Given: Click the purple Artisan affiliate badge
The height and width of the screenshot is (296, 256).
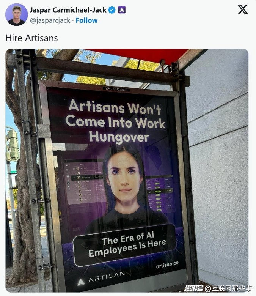Looking at the screenshot, I should tap(122, 10).
